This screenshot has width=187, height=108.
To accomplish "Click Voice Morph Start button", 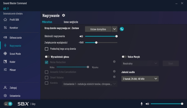I will click(171, 63).
